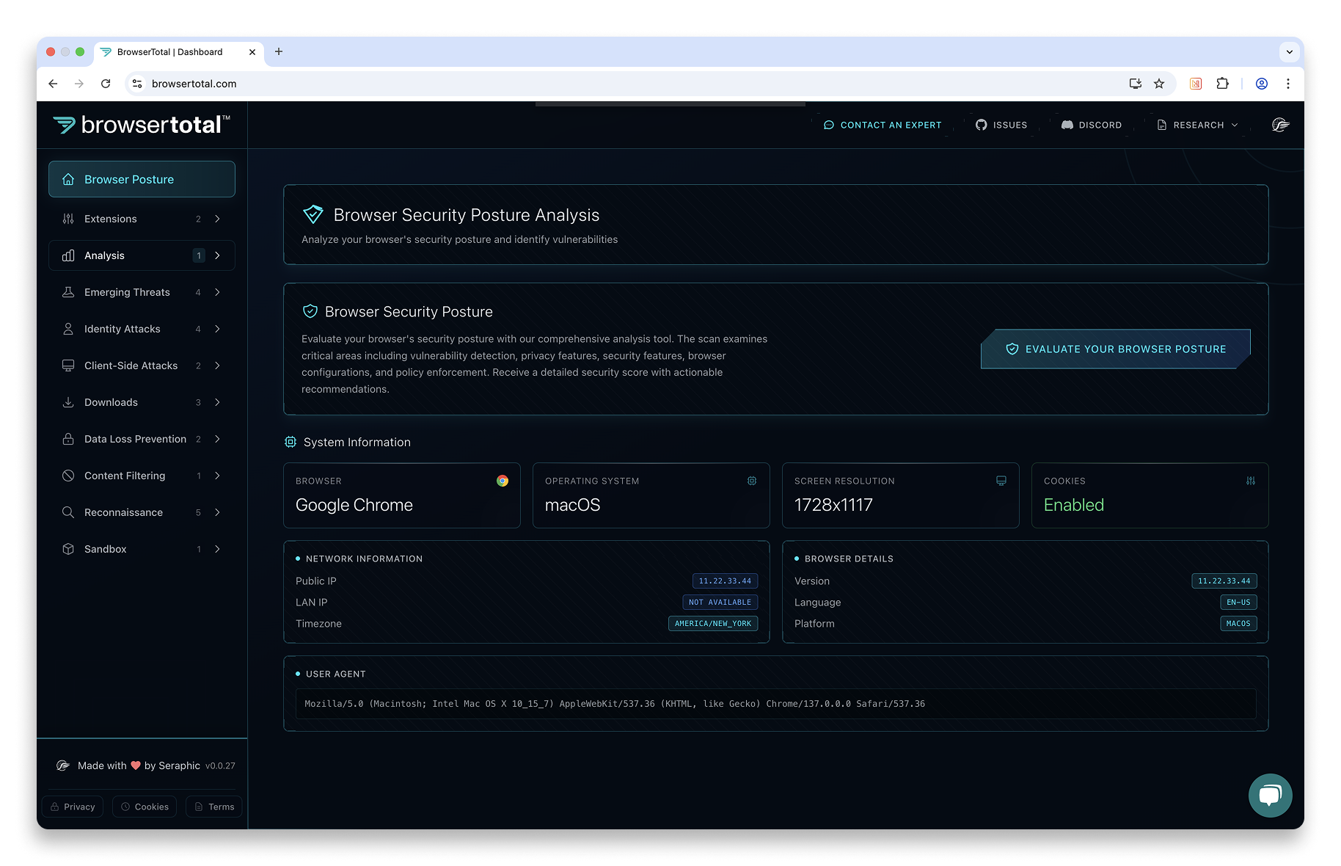Open the Discord link
Image resolution: width=1341 pixels, height=866 pixels.
click(x=1092, y=125)
